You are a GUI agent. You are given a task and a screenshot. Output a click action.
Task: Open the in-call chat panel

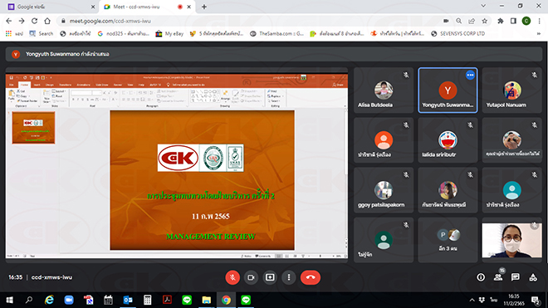515,277
